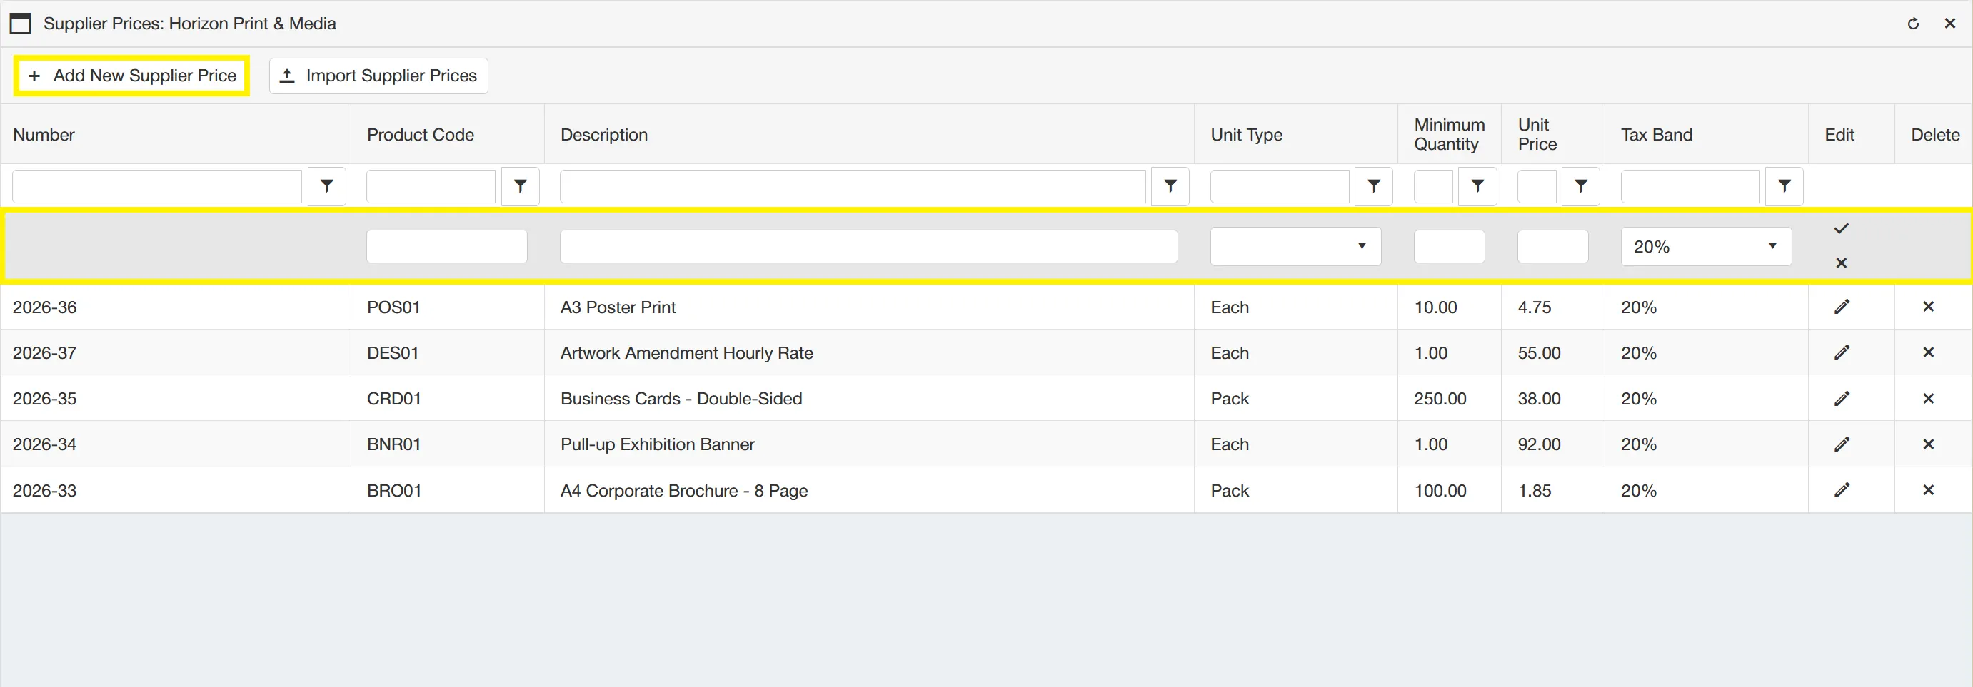Edit the Business Cards - Double-Sided row
The height and width of the screenshot is (687, 1973).
click(1842, 399)
